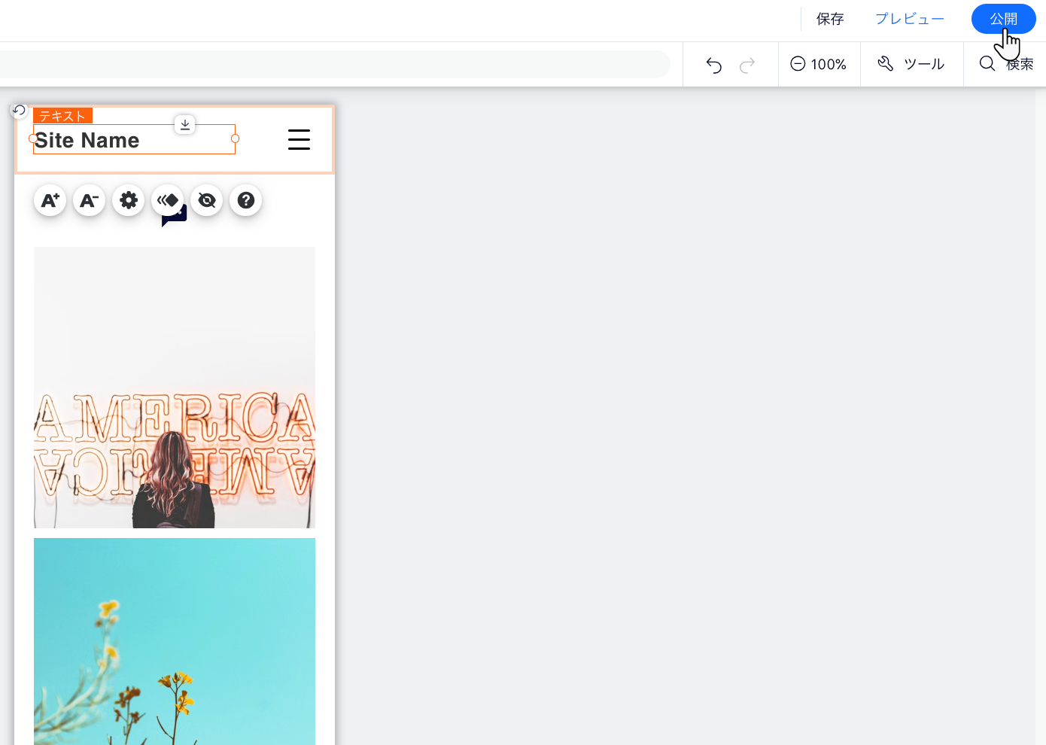Increase font size with the A+ icon
The image size is (1046, 745).
pyautogui.click(x=50, y=200)
